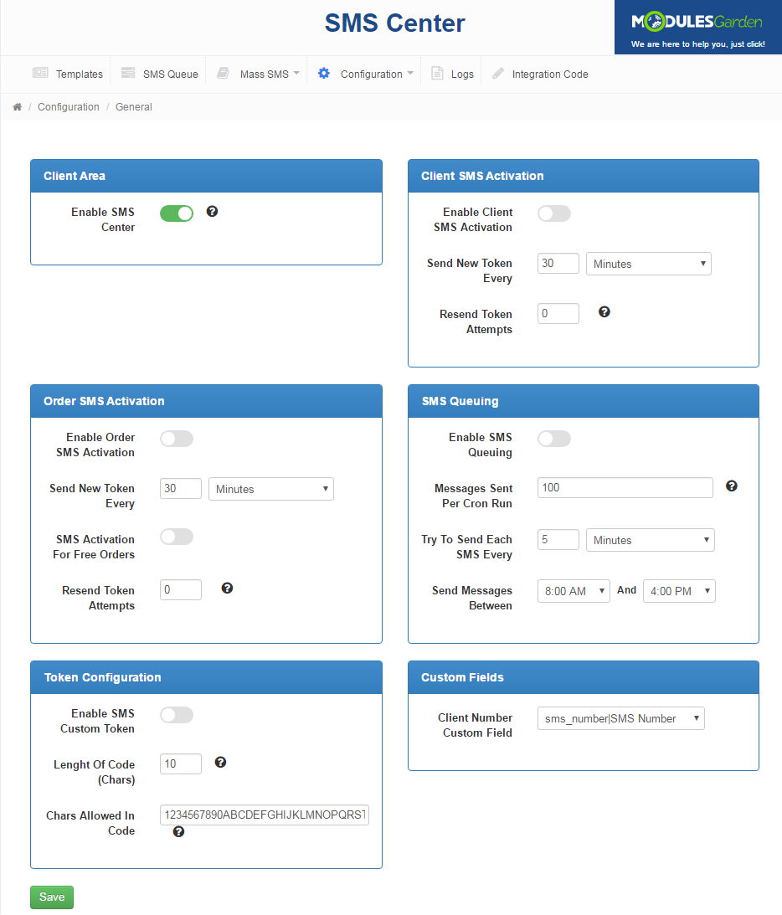Viewport: 782px width, 915px height.
Task: Open the 8:00 AM start time dropdown
Action: pos(574,591)
